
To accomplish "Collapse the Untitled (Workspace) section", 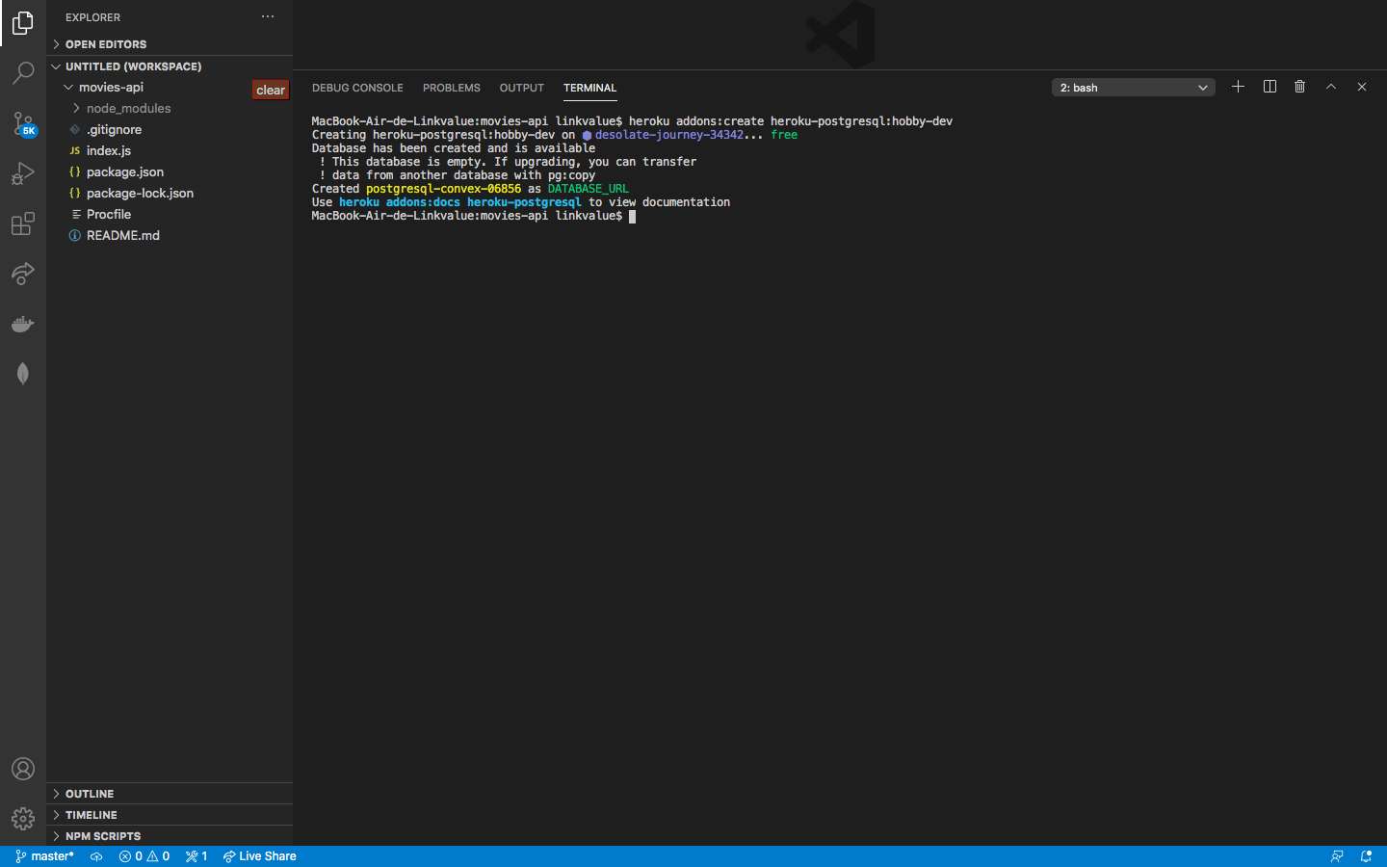I will click(170, 66).
